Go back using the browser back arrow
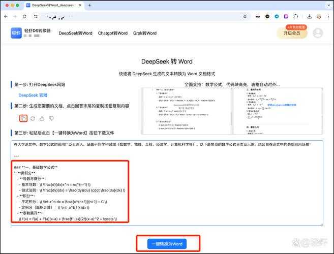334x254 pixels. click(x=6, y=16)
